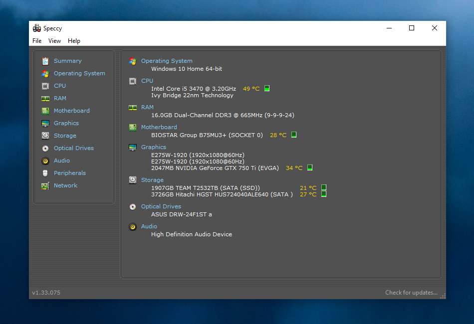Click the Network card icon in sidebar
This screenshot has height=324, width=474.
pyautogui.click(x=45, y=186)
